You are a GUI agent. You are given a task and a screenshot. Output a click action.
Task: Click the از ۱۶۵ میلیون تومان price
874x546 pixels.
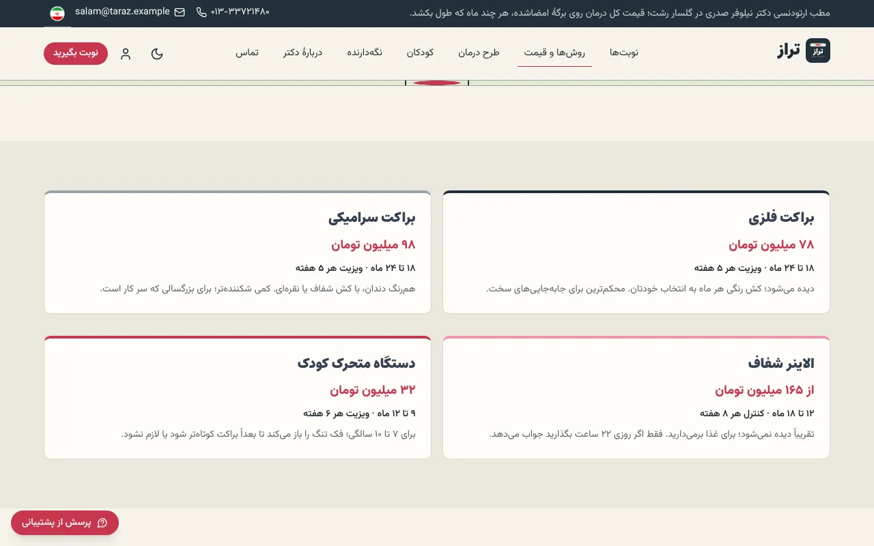point(765,390)
